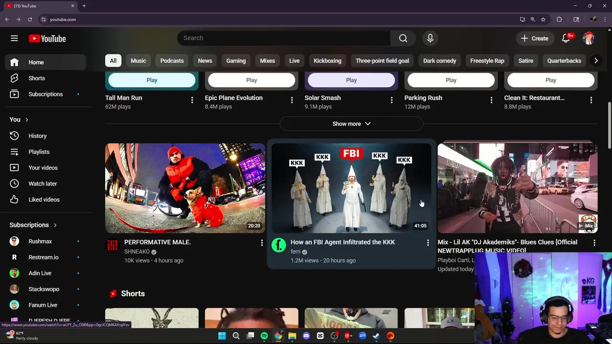Open Spotify from the taskbar
612x344 pixels.
tap(264, 336)
